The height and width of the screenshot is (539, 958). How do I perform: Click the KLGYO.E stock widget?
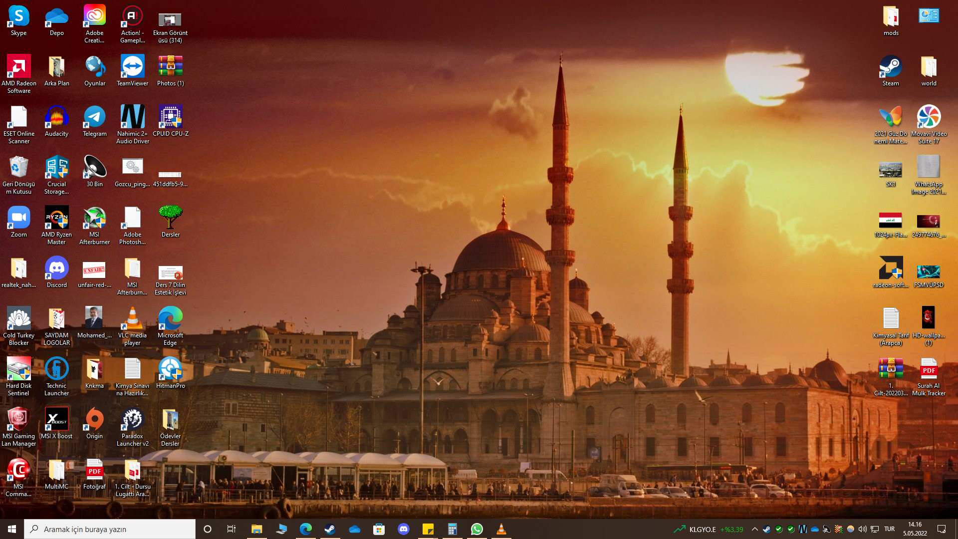point(708,529)
